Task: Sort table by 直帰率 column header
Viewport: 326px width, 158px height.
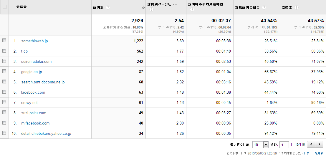Action: point(287,8)
